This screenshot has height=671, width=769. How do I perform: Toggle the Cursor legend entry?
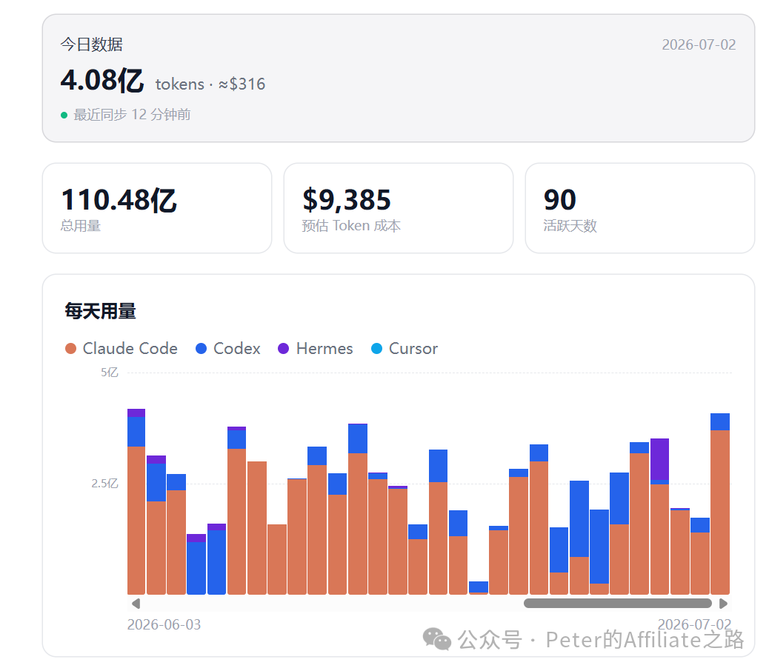pyautogui.click(x=404, y=349)
